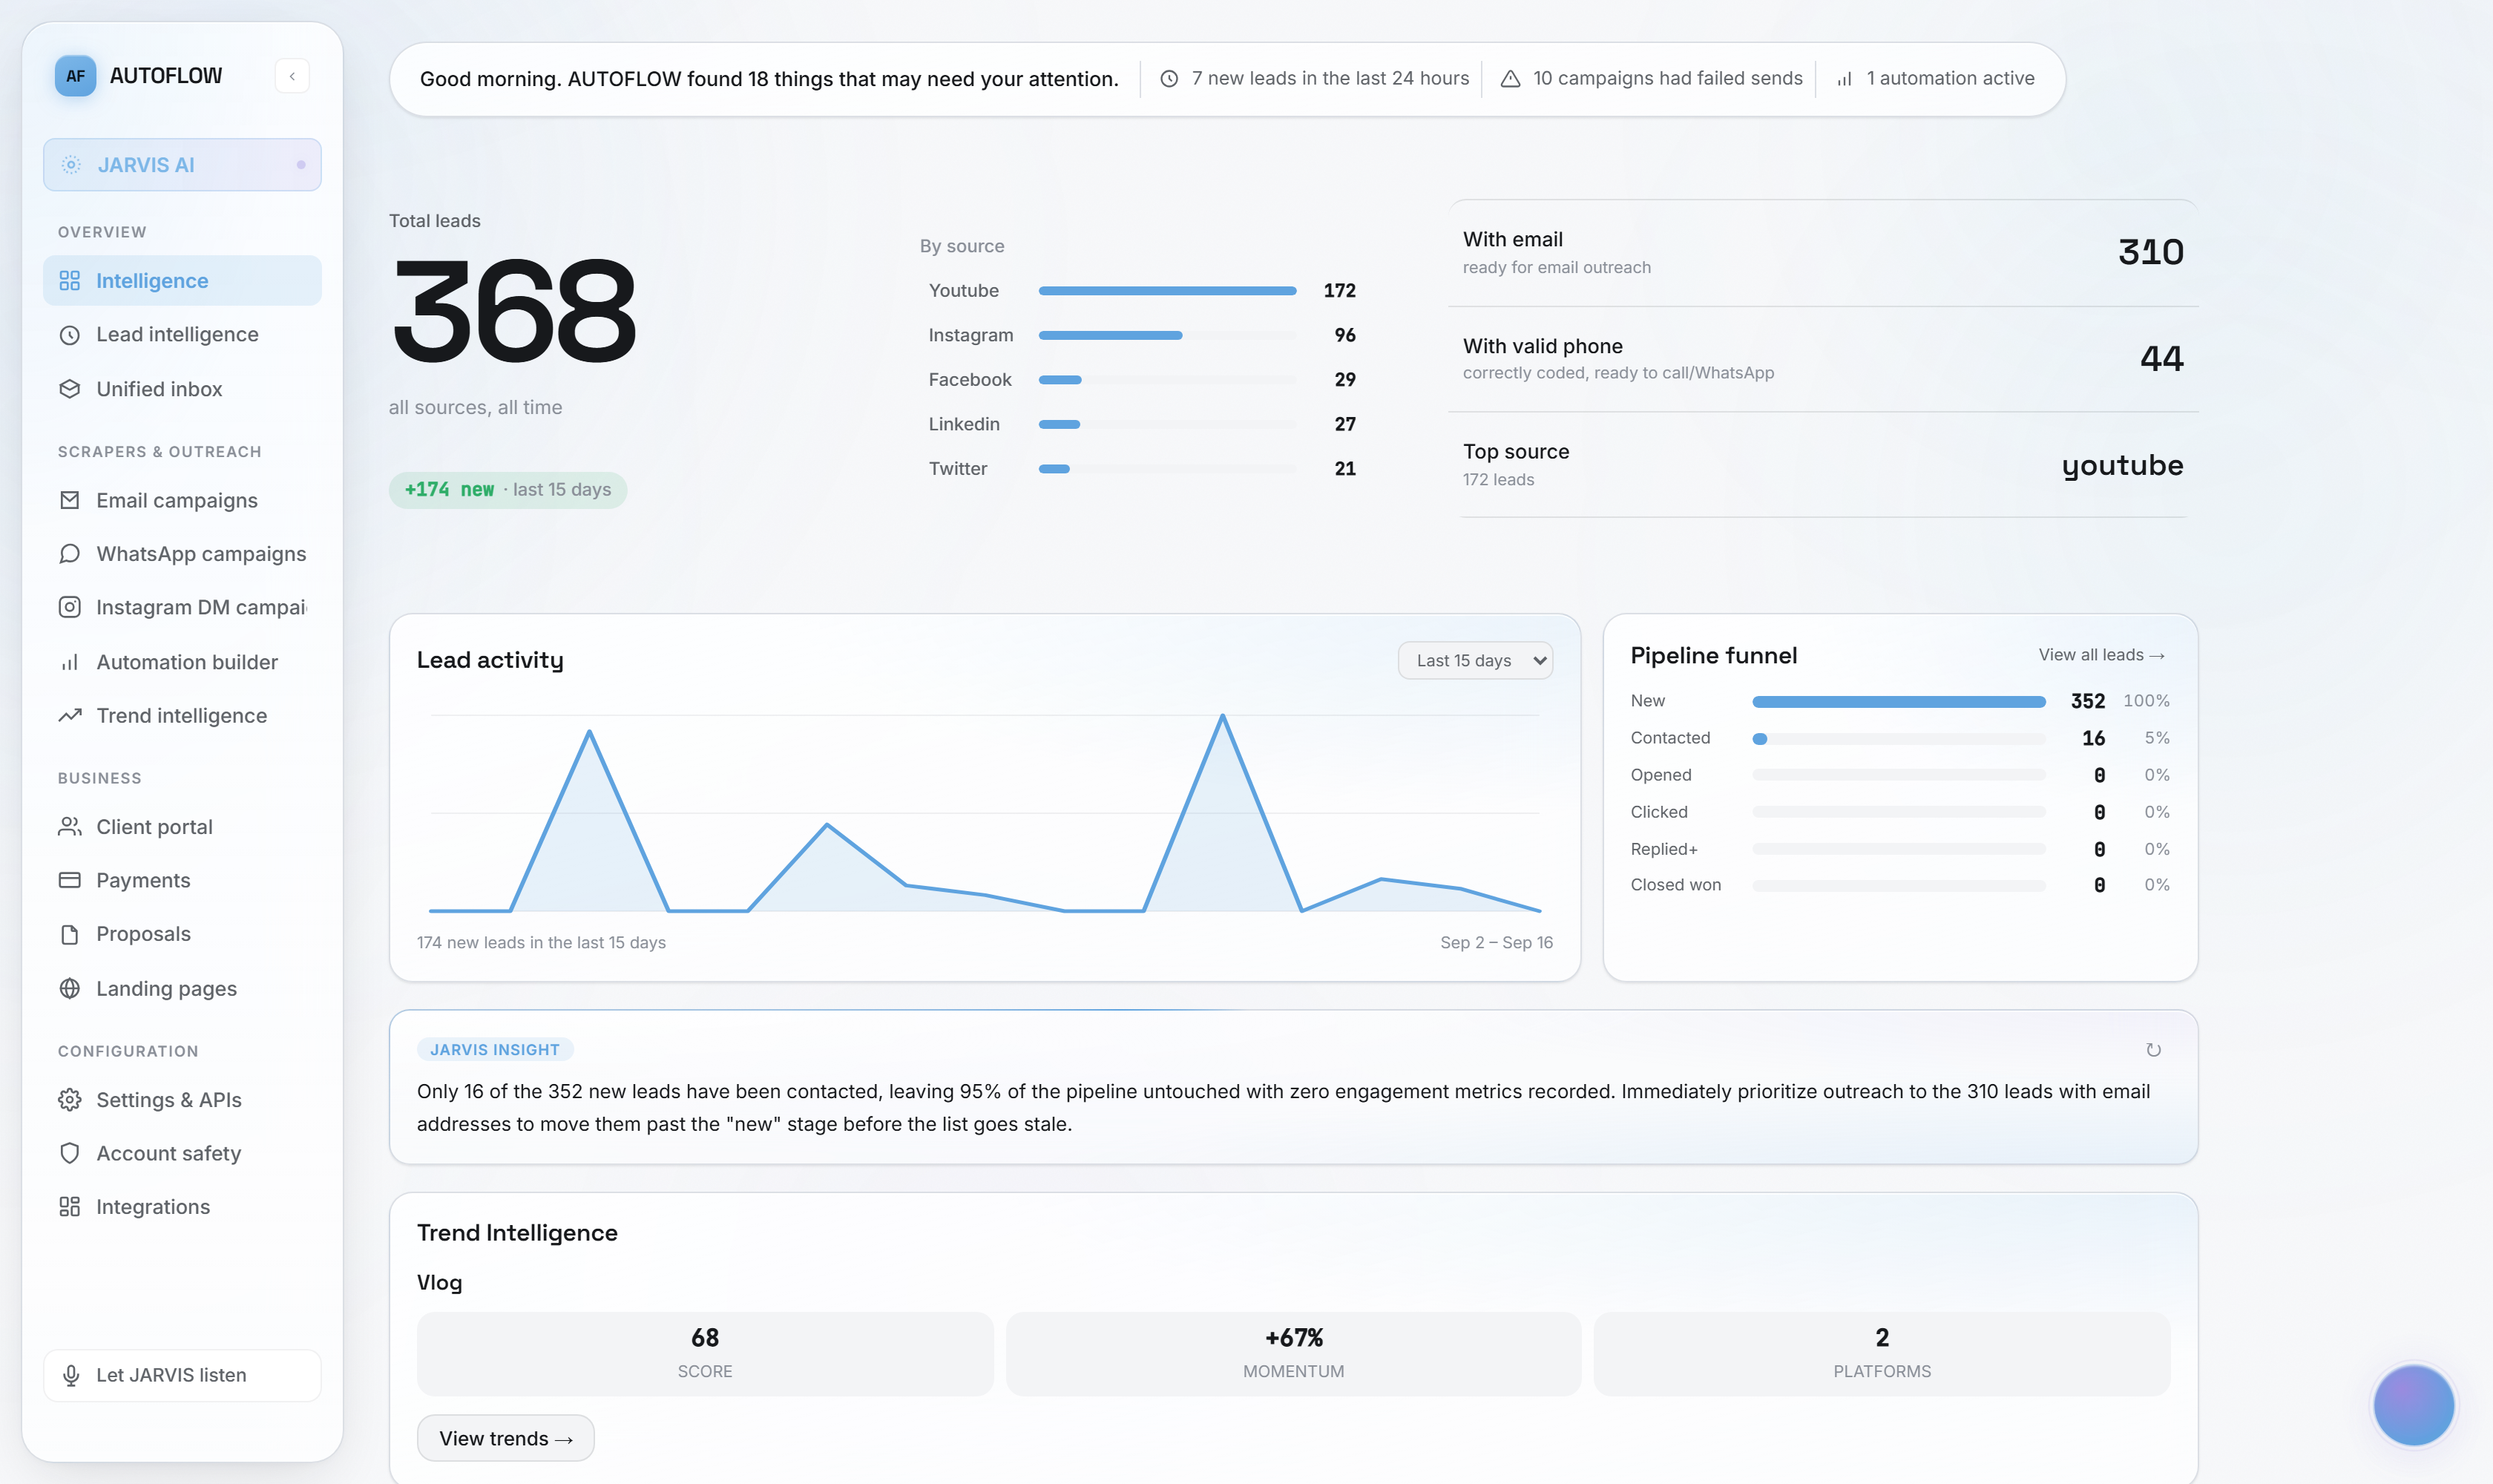Click the With email stat row
Screen dimensions: 2493x1484
point(1822,253)
